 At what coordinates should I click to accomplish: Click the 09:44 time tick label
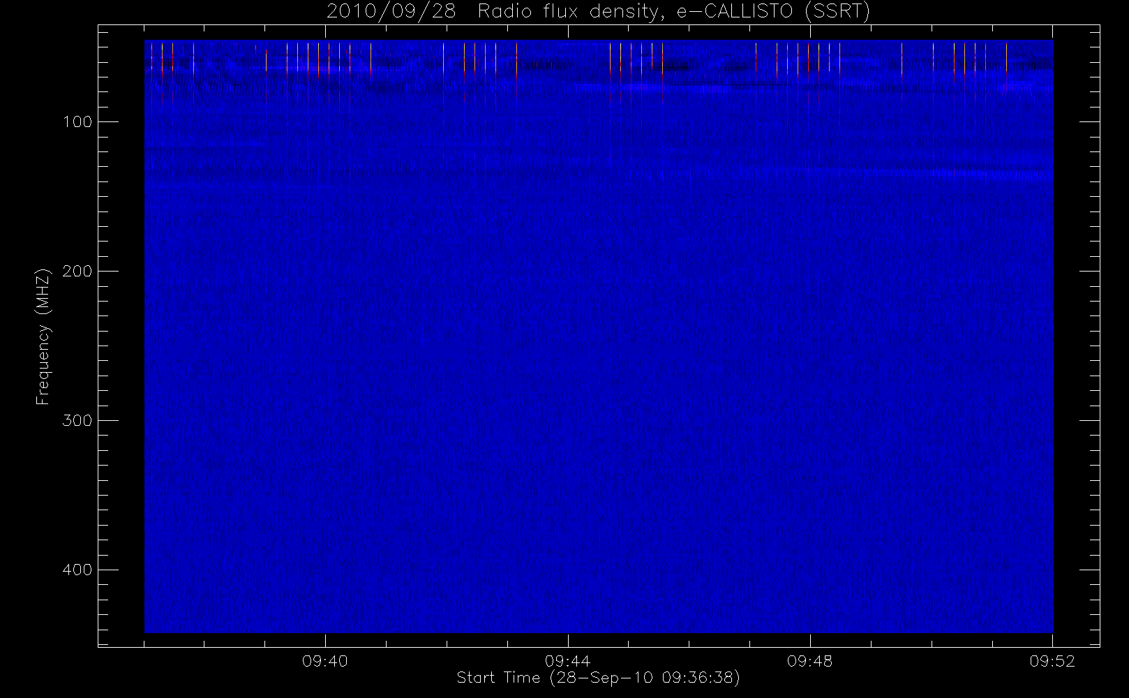tap(567, 661)
